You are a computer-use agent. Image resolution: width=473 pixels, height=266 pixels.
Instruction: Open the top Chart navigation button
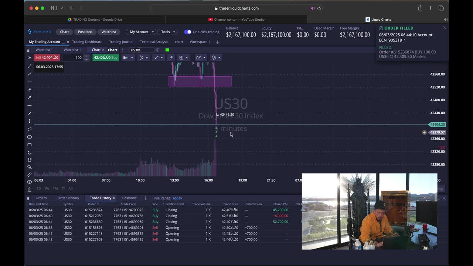64,32
